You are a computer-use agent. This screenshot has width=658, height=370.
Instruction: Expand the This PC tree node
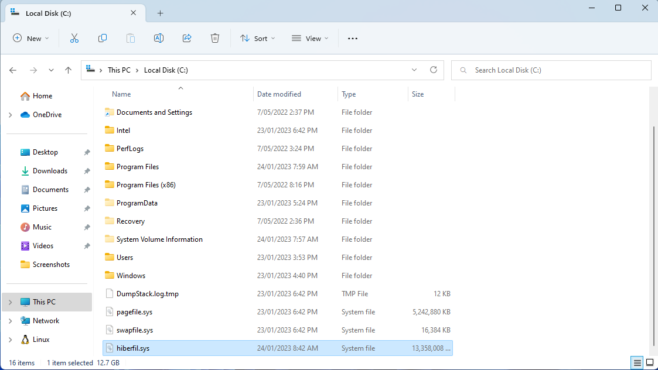[x=11, y=302]
